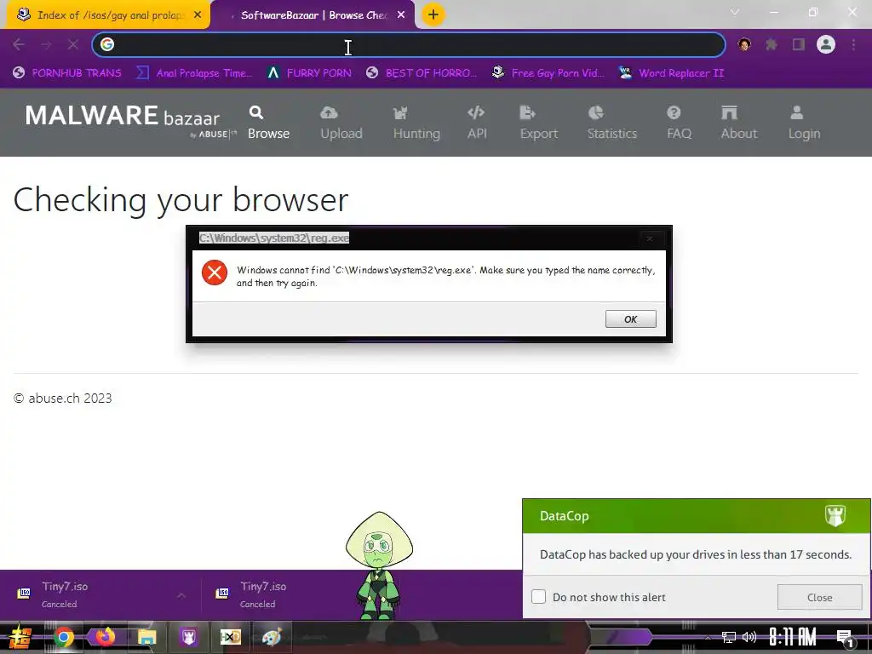Expand options for first Tiny7.iso download

click(x=181, y=595)
